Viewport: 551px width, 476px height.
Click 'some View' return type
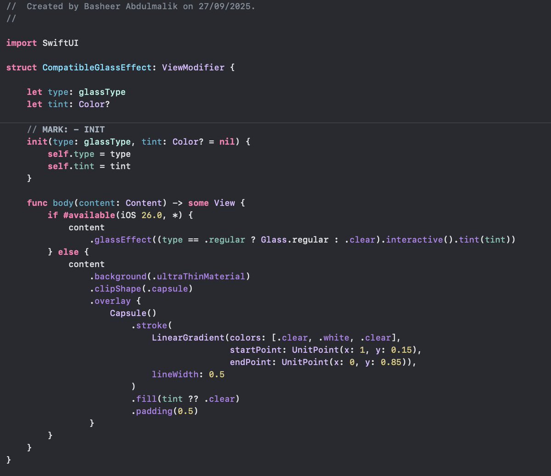pyautogui.click(x=211, y=203)
